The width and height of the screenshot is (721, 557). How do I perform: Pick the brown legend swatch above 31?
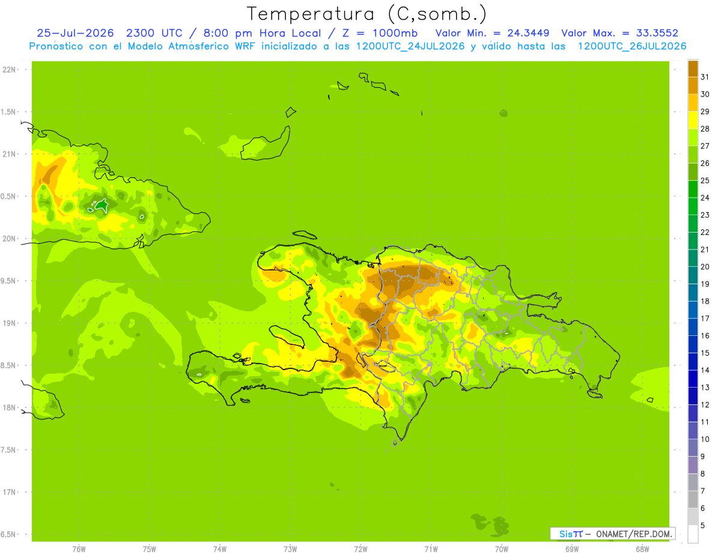[x=693, y=68]
